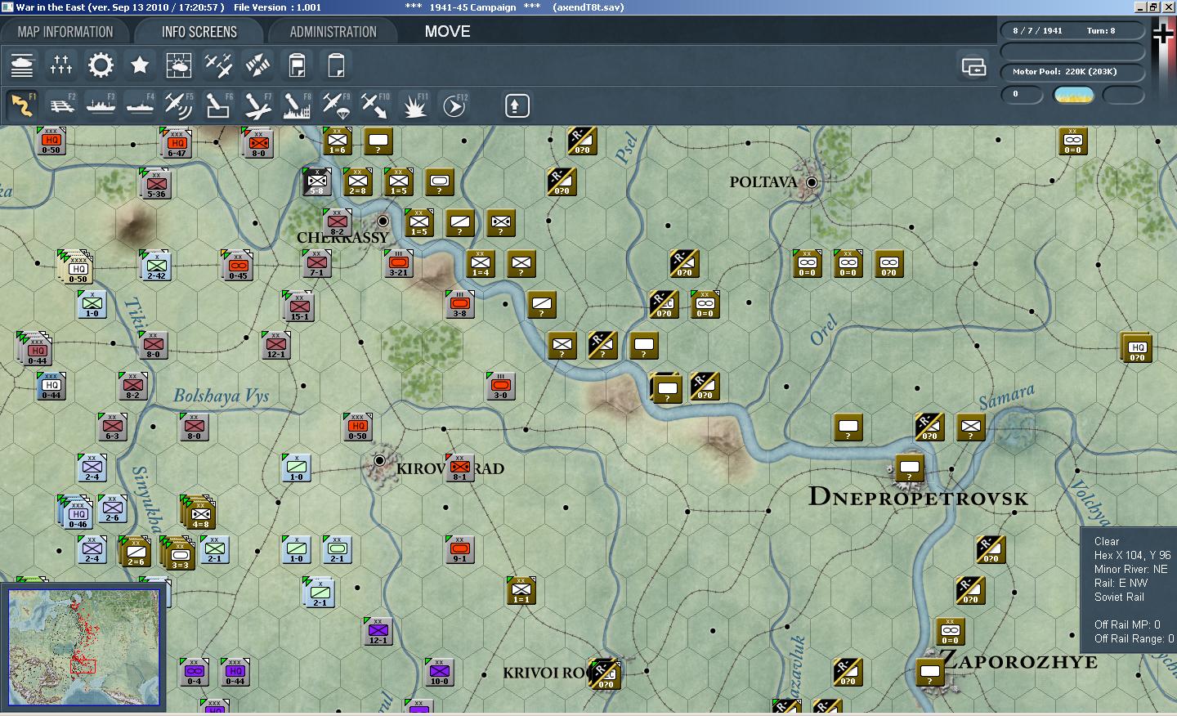The image size is (1177, 716).
Task: Switch to the Info Screens tab
Action: pos(199,32)
